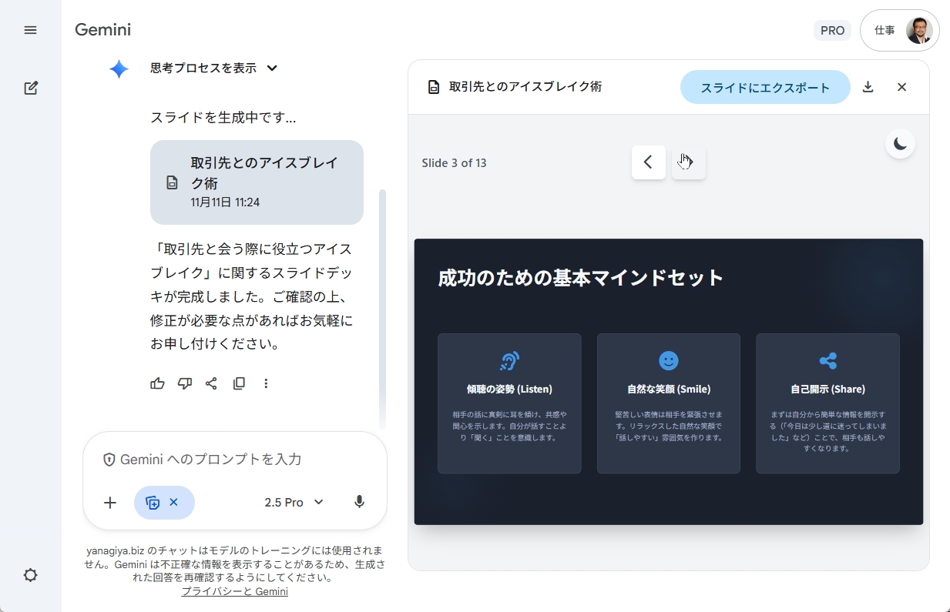The height and width of the screenshot is (612, 950).
Task: Open the プライバシーと Gemini link
Action: click(234, 591)
